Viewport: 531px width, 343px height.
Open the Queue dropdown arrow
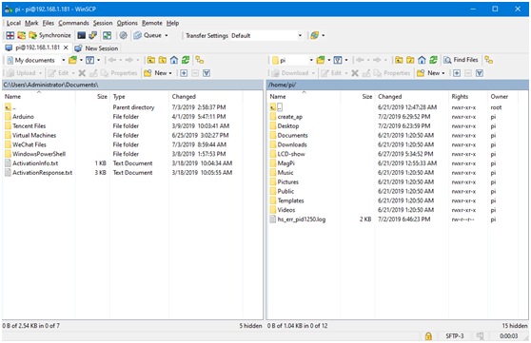click(x=167, y=35)
